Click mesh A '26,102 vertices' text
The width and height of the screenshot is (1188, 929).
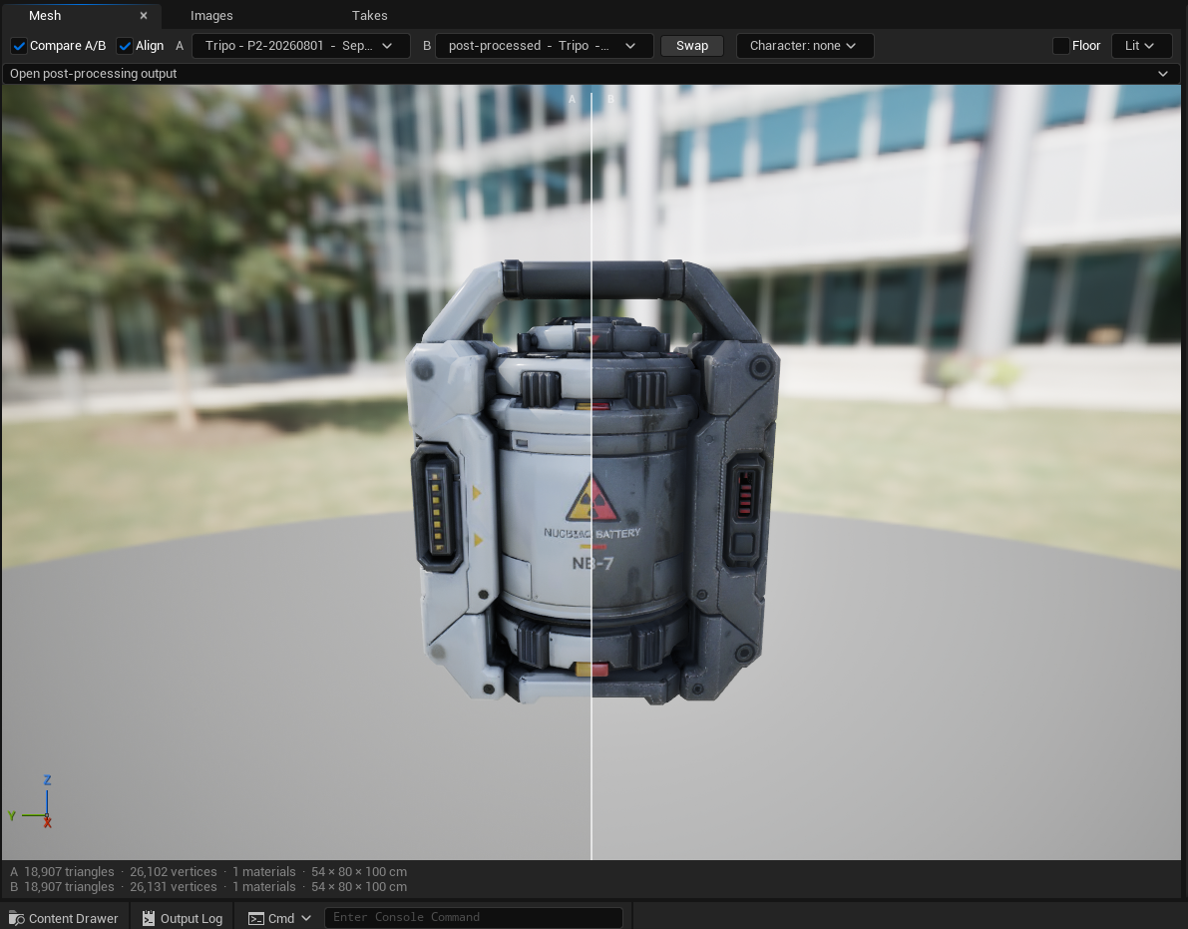coord(173,871)
